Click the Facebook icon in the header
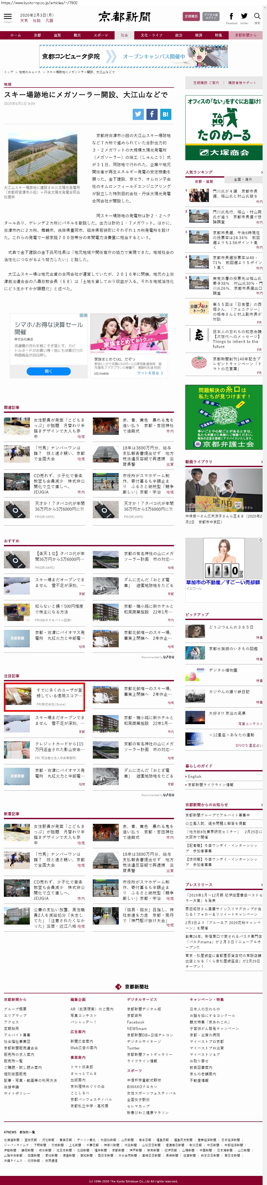The image size is (267, 1185). 231,16
